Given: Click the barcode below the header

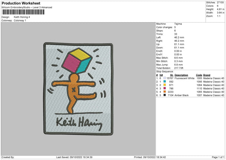Looking at the screenshot, I should [x=23, y=12].
